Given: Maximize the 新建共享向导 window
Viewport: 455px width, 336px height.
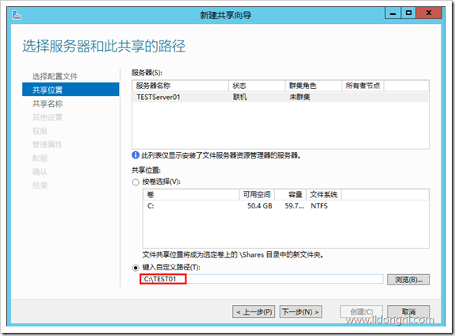Looking at the screenshot, I should (x=408, y=13).
